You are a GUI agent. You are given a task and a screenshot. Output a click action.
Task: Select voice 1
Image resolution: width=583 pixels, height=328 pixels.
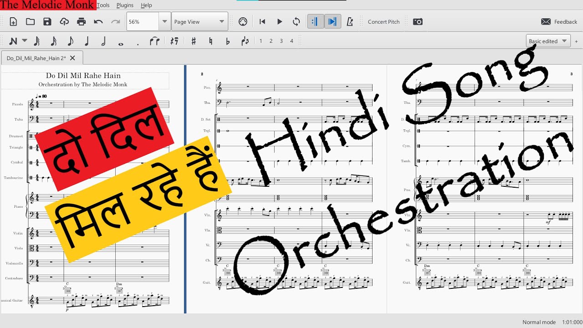coord(261,41)
